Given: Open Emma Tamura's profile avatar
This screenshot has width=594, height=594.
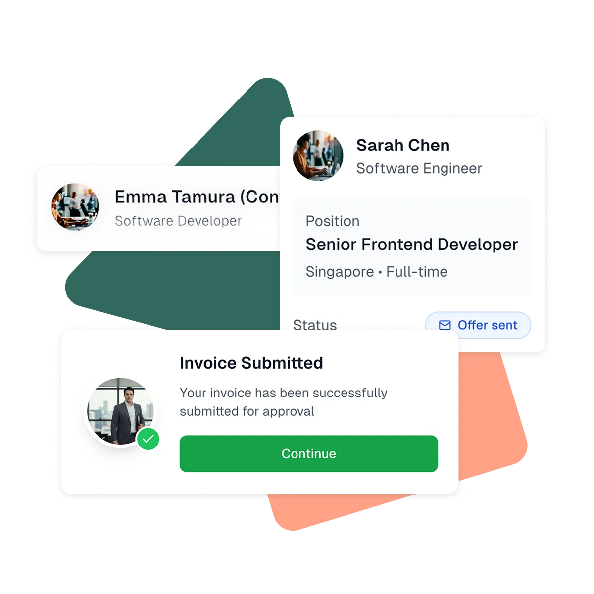Looking at the screenshot, I should point(75,207).
